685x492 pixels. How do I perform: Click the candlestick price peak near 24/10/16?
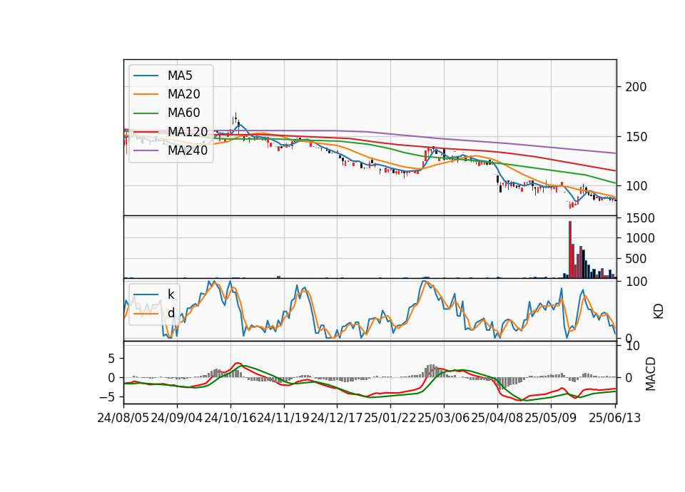point(235,118)
